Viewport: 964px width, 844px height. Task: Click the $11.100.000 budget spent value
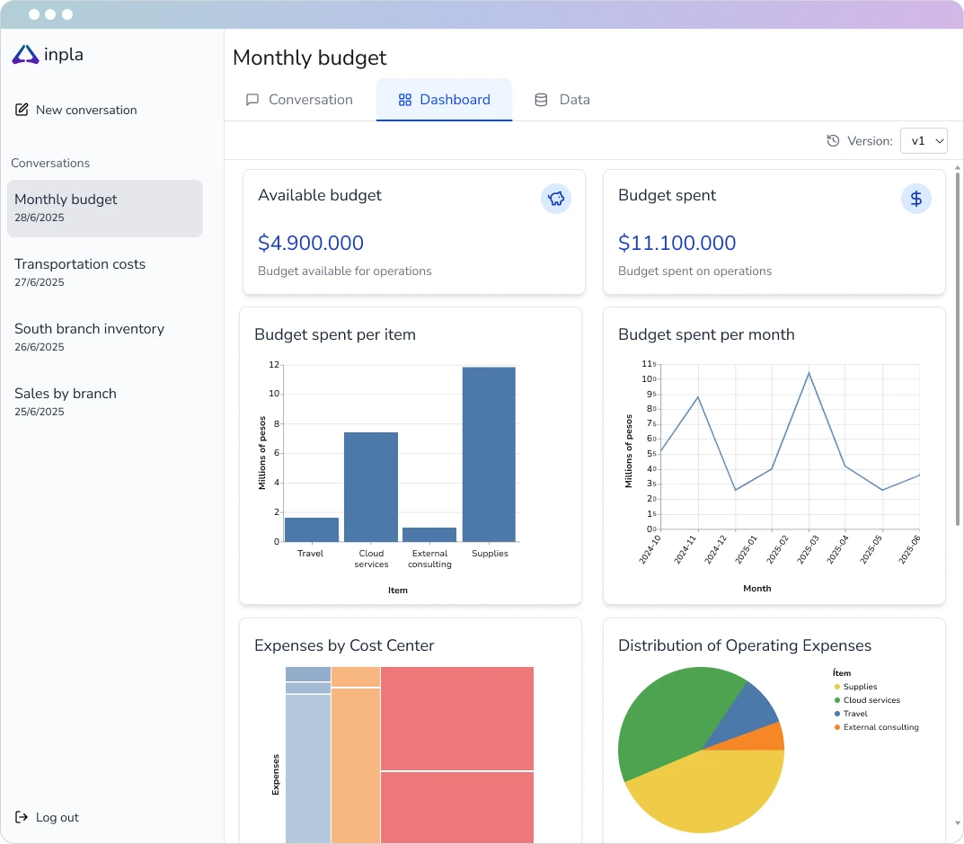[x=677, y=243]
